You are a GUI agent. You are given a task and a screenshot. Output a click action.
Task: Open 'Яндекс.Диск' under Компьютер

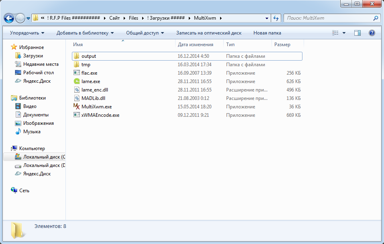click(37, 174)
